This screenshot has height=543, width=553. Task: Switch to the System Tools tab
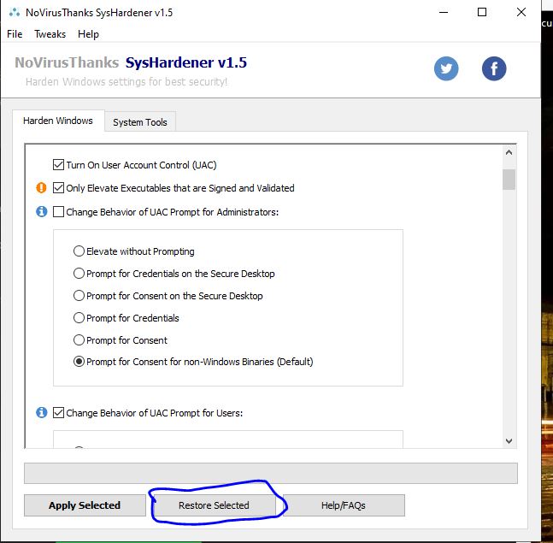click(x=140, y=122)
